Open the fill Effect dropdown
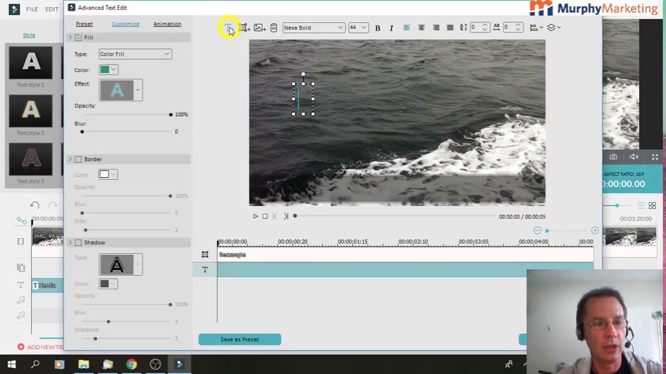 137,90
